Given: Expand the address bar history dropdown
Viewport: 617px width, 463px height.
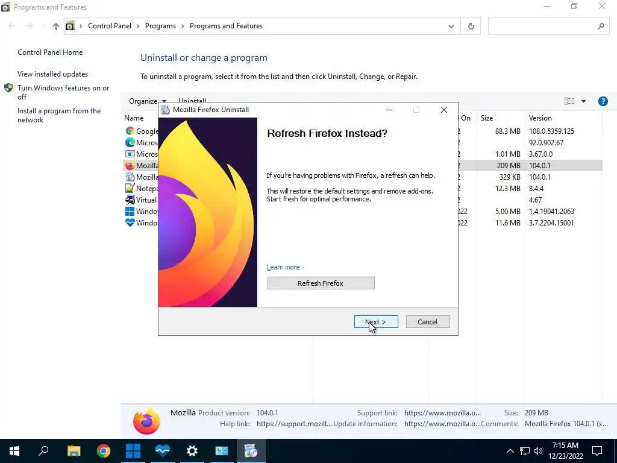Looking at the screenshot, I should coord(451,27).
